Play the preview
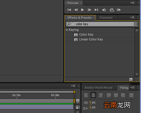 click(83, 10)
